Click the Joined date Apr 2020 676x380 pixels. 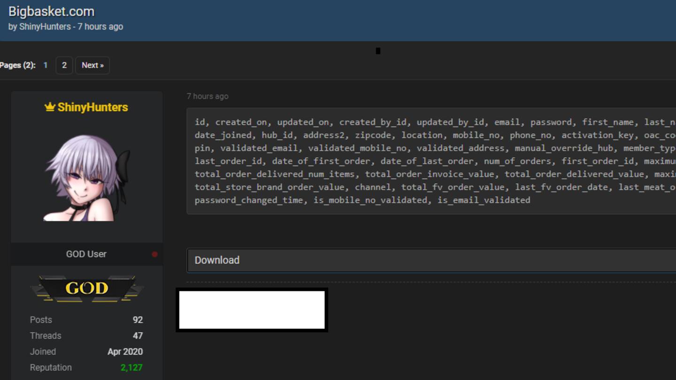[125, 352]
